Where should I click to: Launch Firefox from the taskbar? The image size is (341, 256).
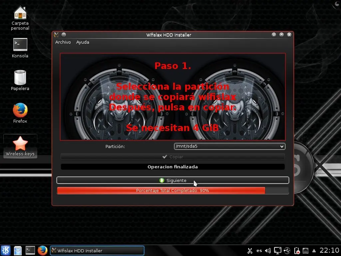pyautogui.click(x=42, y=250)
